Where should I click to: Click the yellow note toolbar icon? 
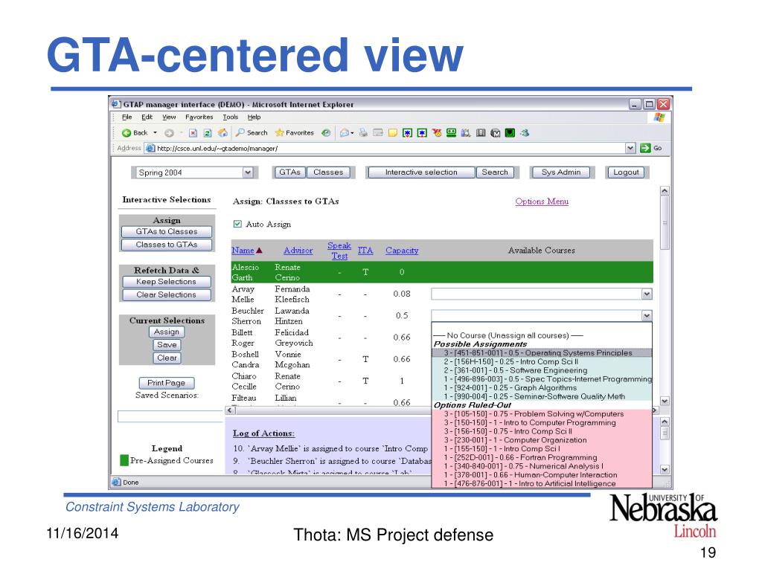(393, 132)
